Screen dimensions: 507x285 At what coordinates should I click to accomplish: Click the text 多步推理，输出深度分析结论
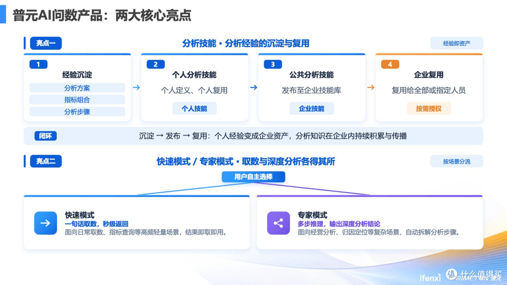pyautogui.click(x=339, y=224)
